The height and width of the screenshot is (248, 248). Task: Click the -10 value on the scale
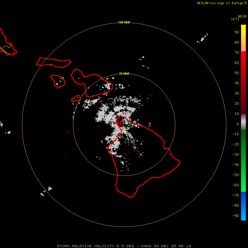[236, 134]
